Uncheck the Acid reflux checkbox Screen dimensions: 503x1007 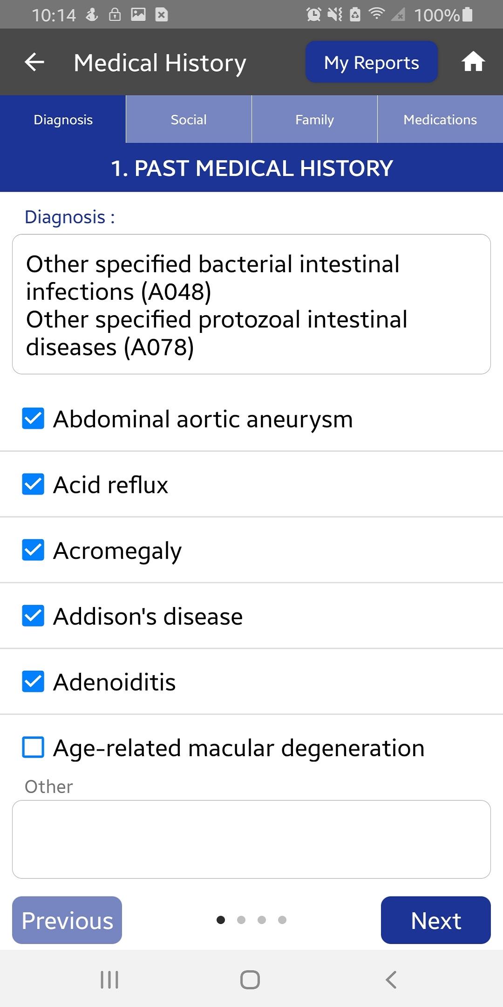[x=33, y=484]
